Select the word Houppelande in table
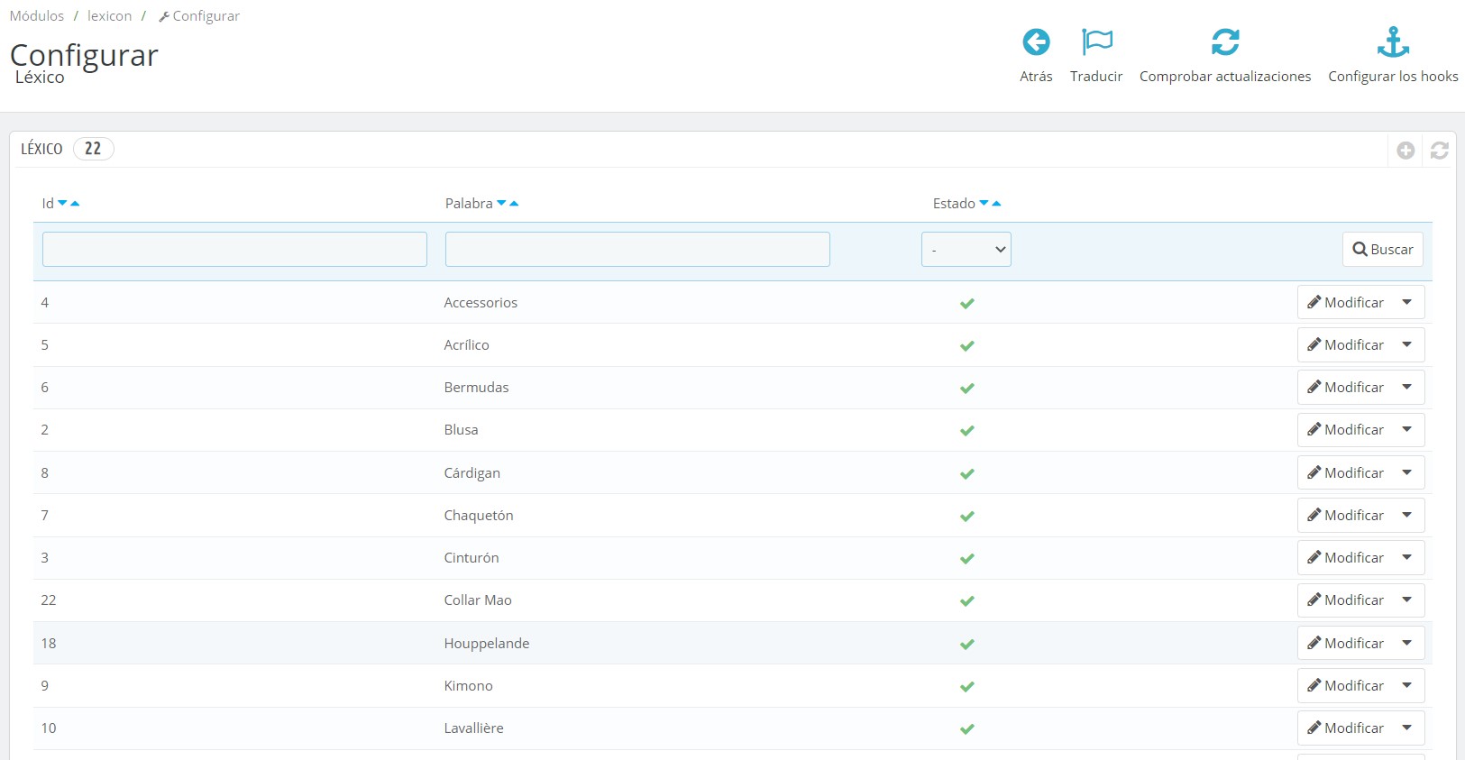 click(x=487, y=644)
